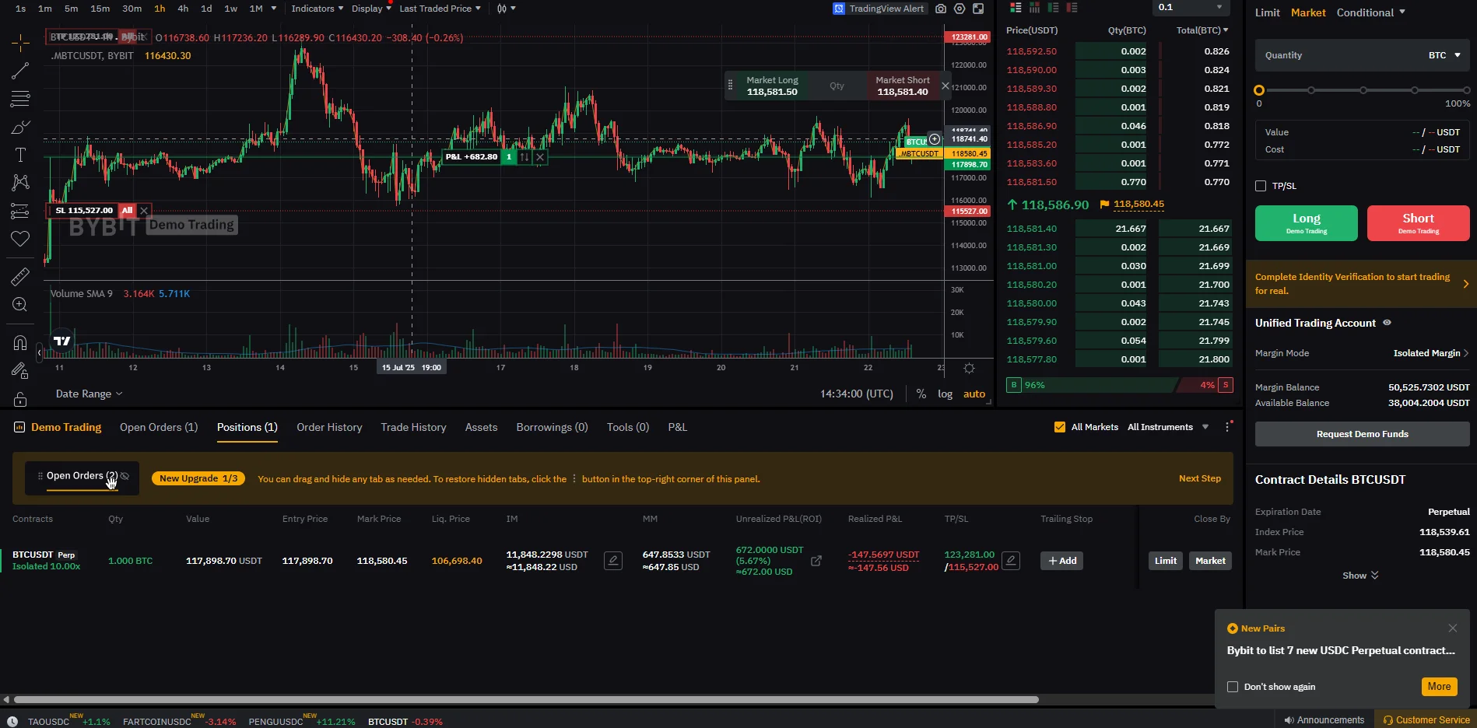This screenshot has height=728, width=1477.
Task: Open the chart patterns tool
Action: tap(20, 183)
